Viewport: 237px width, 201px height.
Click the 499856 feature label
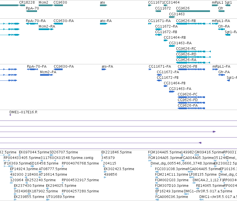[x=111, y=174]
